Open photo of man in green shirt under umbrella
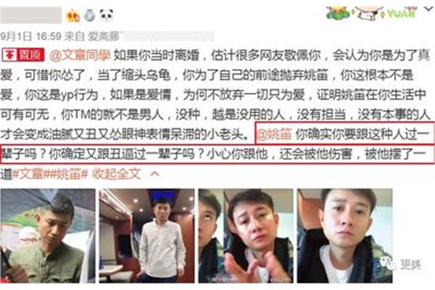Screen dimensions: 435x290 click(x=48, y=236)
